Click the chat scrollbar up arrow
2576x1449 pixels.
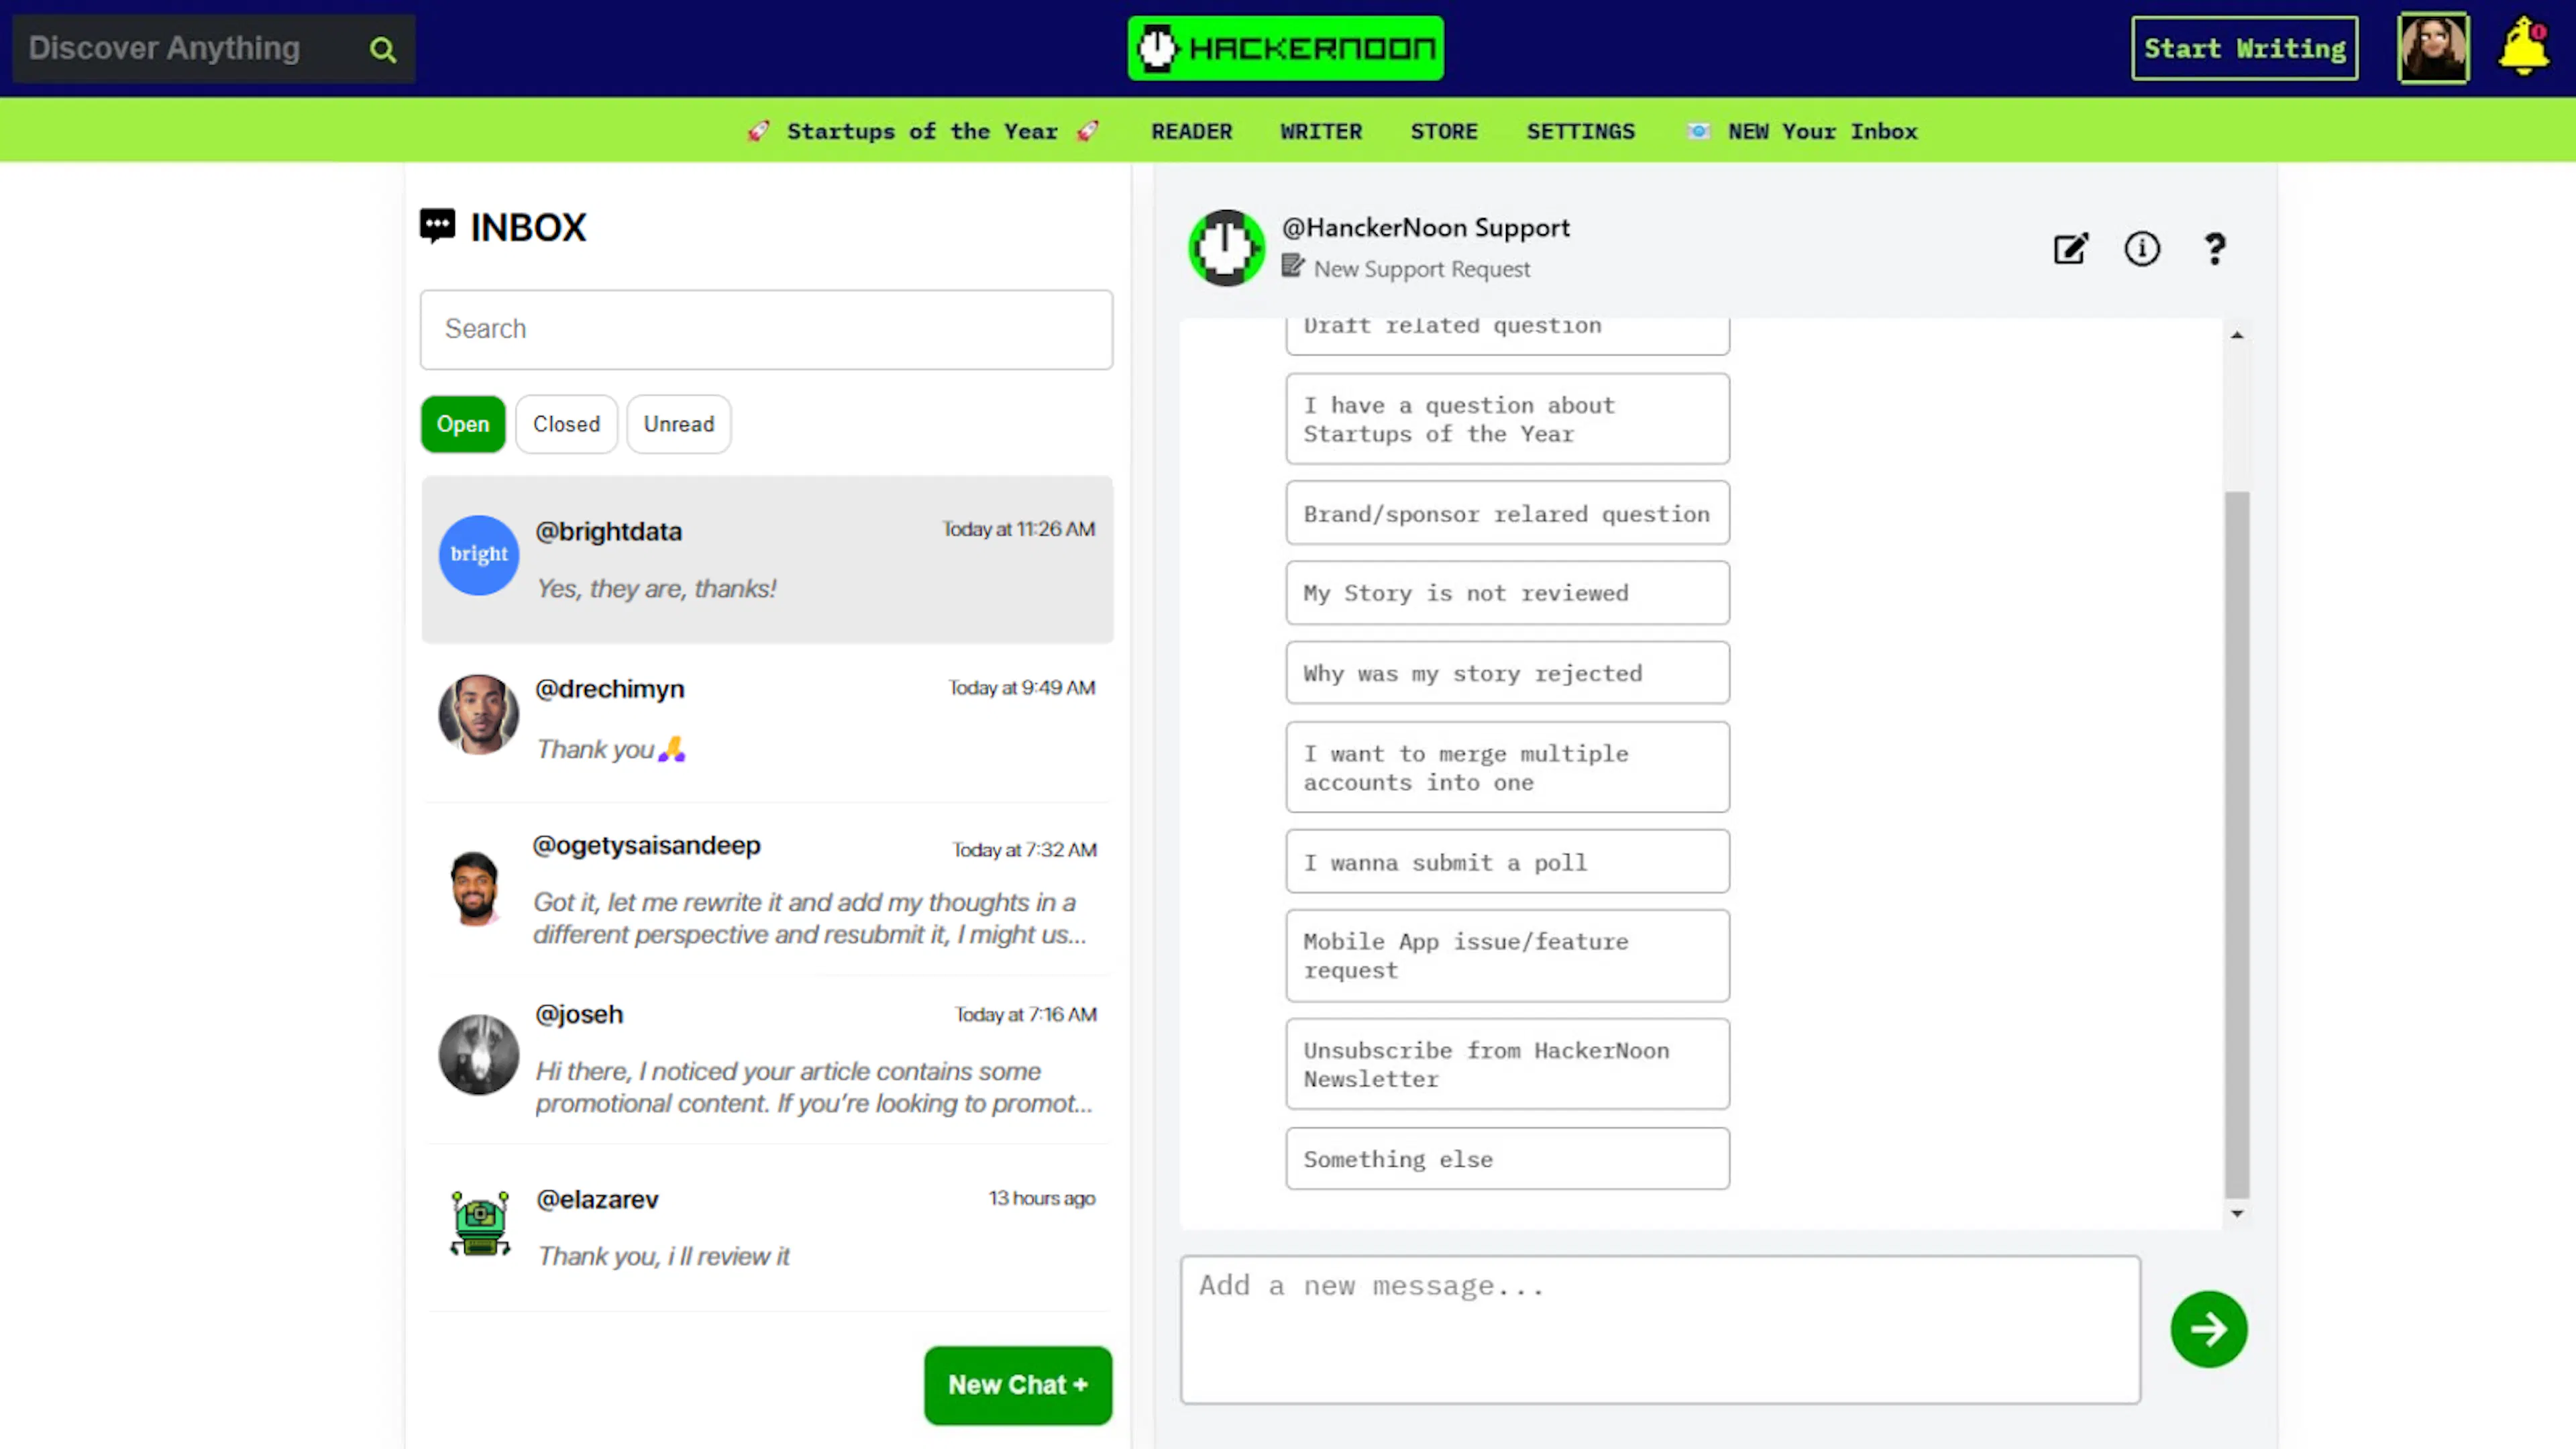tap(2236, 335)
